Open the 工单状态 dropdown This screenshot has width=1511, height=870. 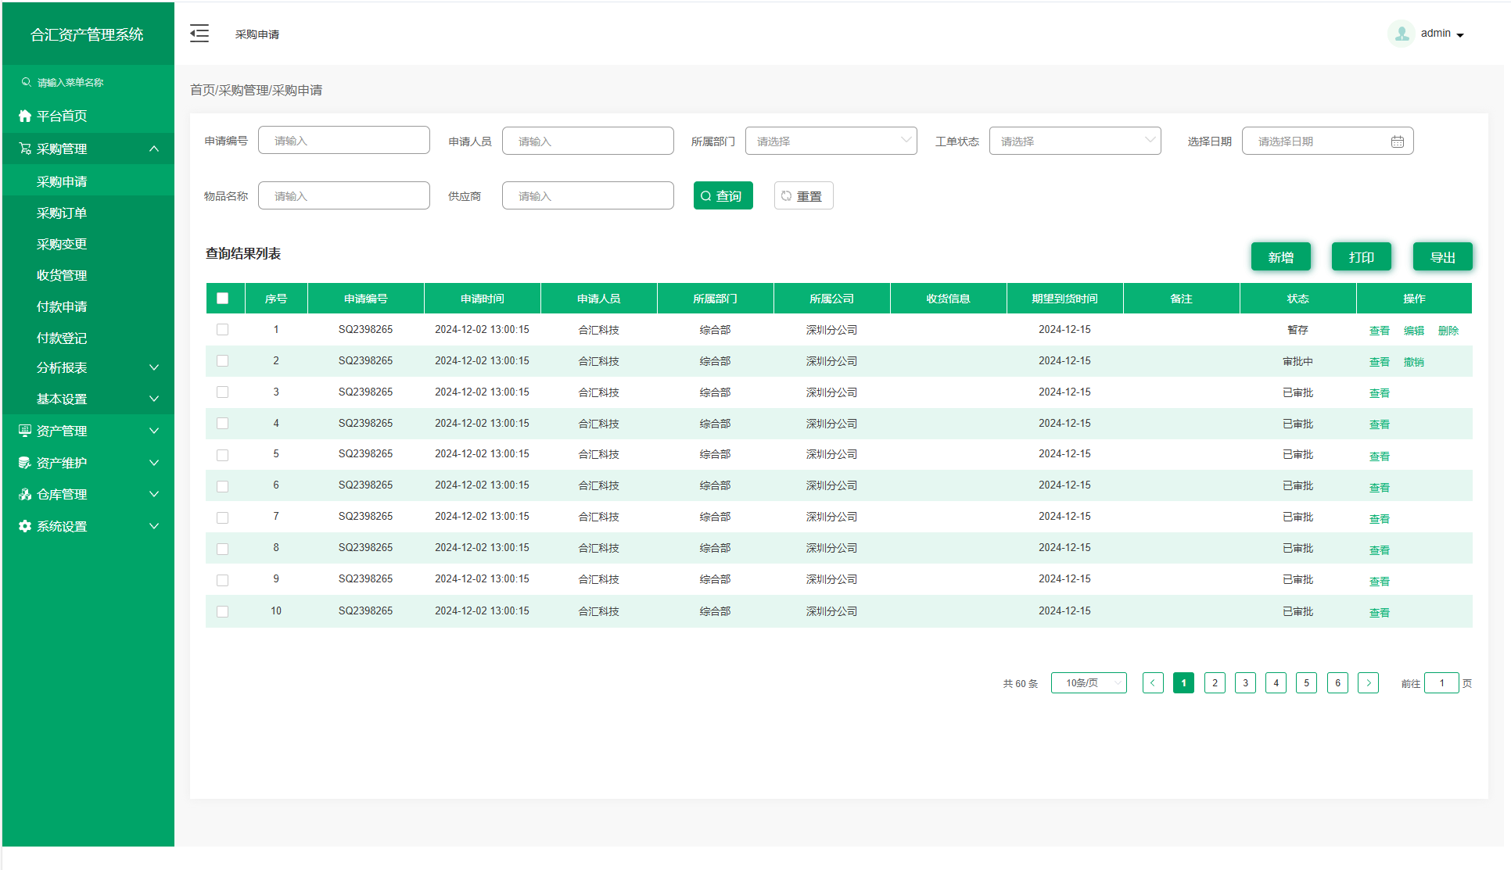pyautogui.click(x=1075, y=141)
